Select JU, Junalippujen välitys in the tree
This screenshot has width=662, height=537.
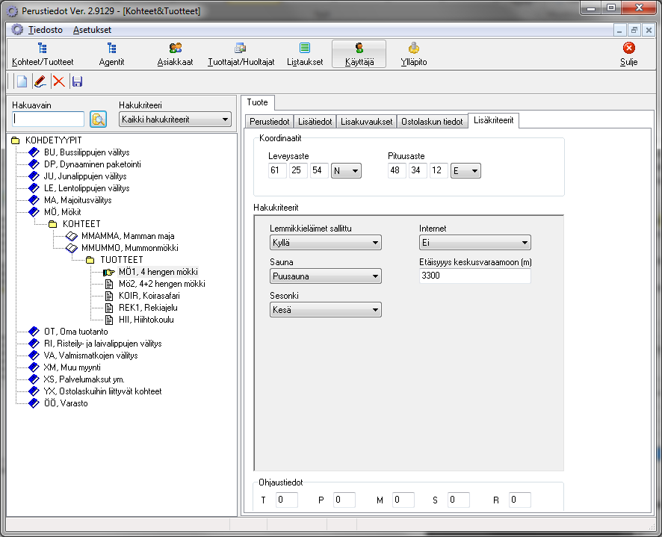click(x=85, y=176)
